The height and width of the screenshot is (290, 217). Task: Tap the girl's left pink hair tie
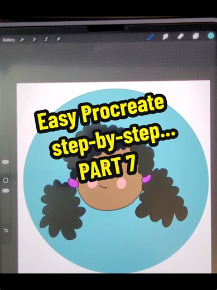click(x=73, y=182)
